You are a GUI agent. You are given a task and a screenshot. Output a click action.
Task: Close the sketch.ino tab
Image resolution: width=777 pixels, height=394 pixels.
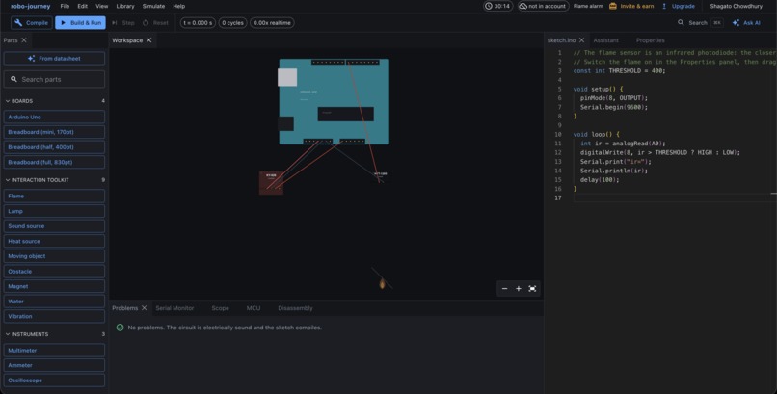click(581, 40)
